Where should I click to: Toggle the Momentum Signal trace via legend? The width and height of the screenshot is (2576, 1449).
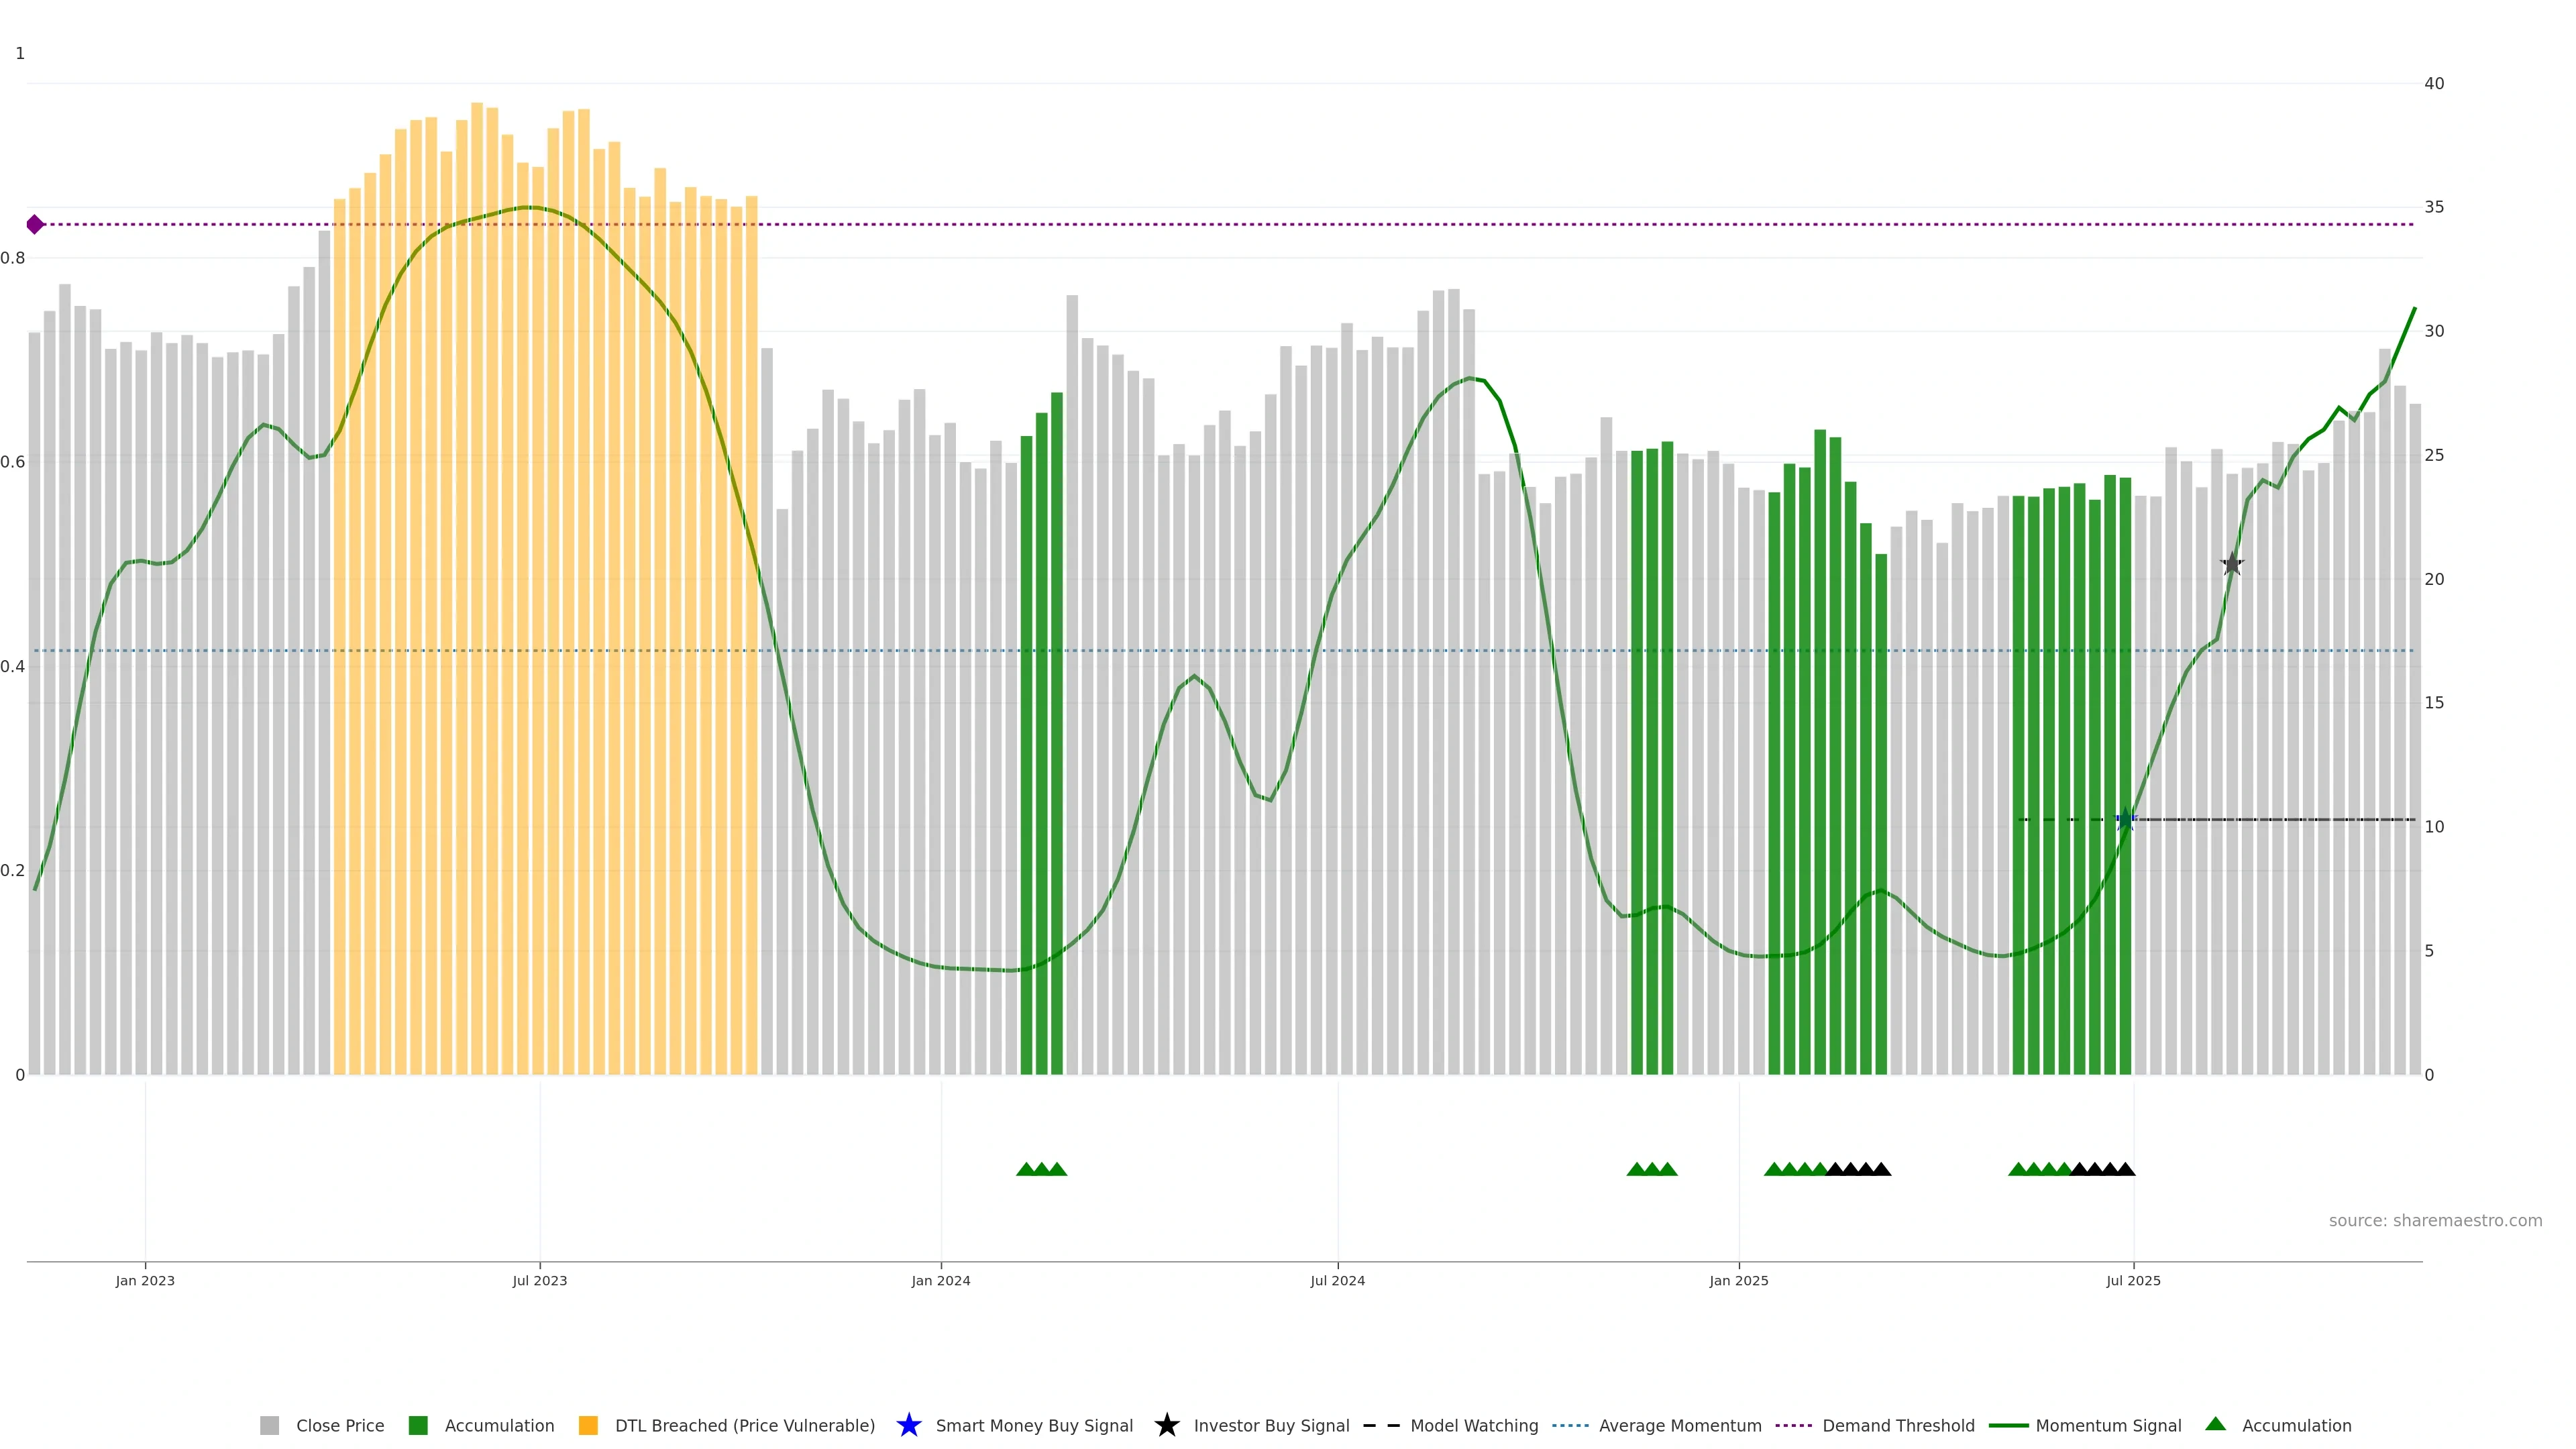pyautogui.click(x=2108, y=1425)
